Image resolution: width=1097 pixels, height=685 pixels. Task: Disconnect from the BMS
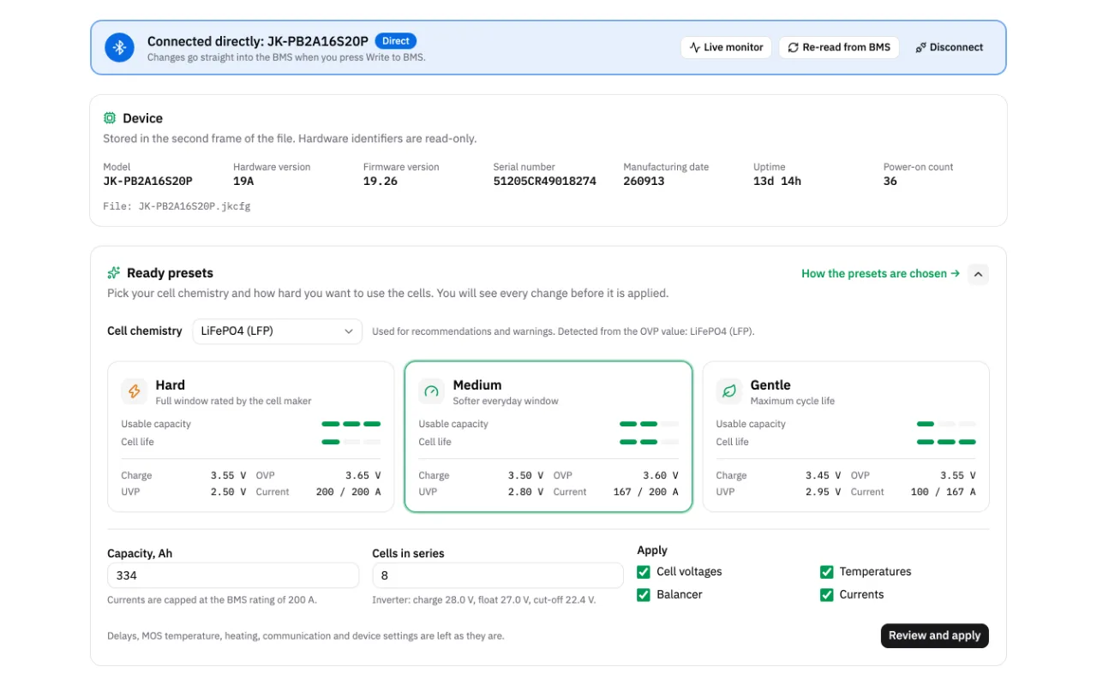[x=950, y=47]
